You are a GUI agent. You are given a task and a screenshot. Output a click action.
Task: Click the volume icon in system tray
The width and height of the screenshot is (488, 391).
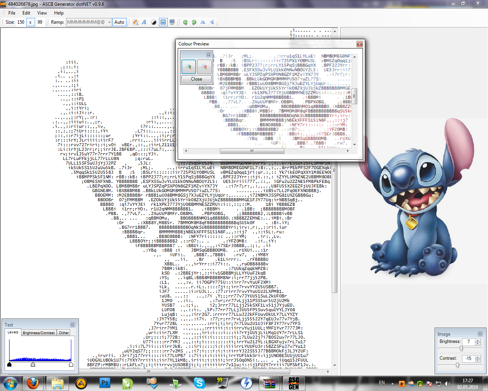(x=448, y=383)
